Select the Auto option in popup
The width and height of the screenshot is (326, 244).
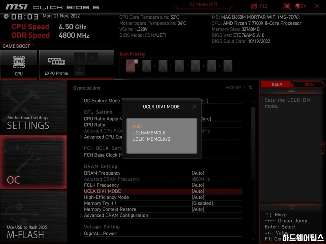(137, 126)
